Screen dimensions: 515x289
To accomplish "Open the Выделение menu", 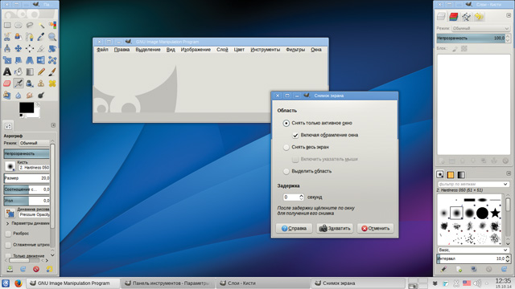I will (x=148, y=50).
